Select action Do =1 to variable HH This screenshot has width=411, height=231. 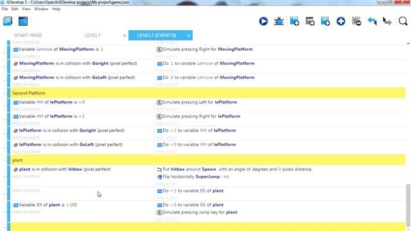pyautogui.click(x=197, y=130)
